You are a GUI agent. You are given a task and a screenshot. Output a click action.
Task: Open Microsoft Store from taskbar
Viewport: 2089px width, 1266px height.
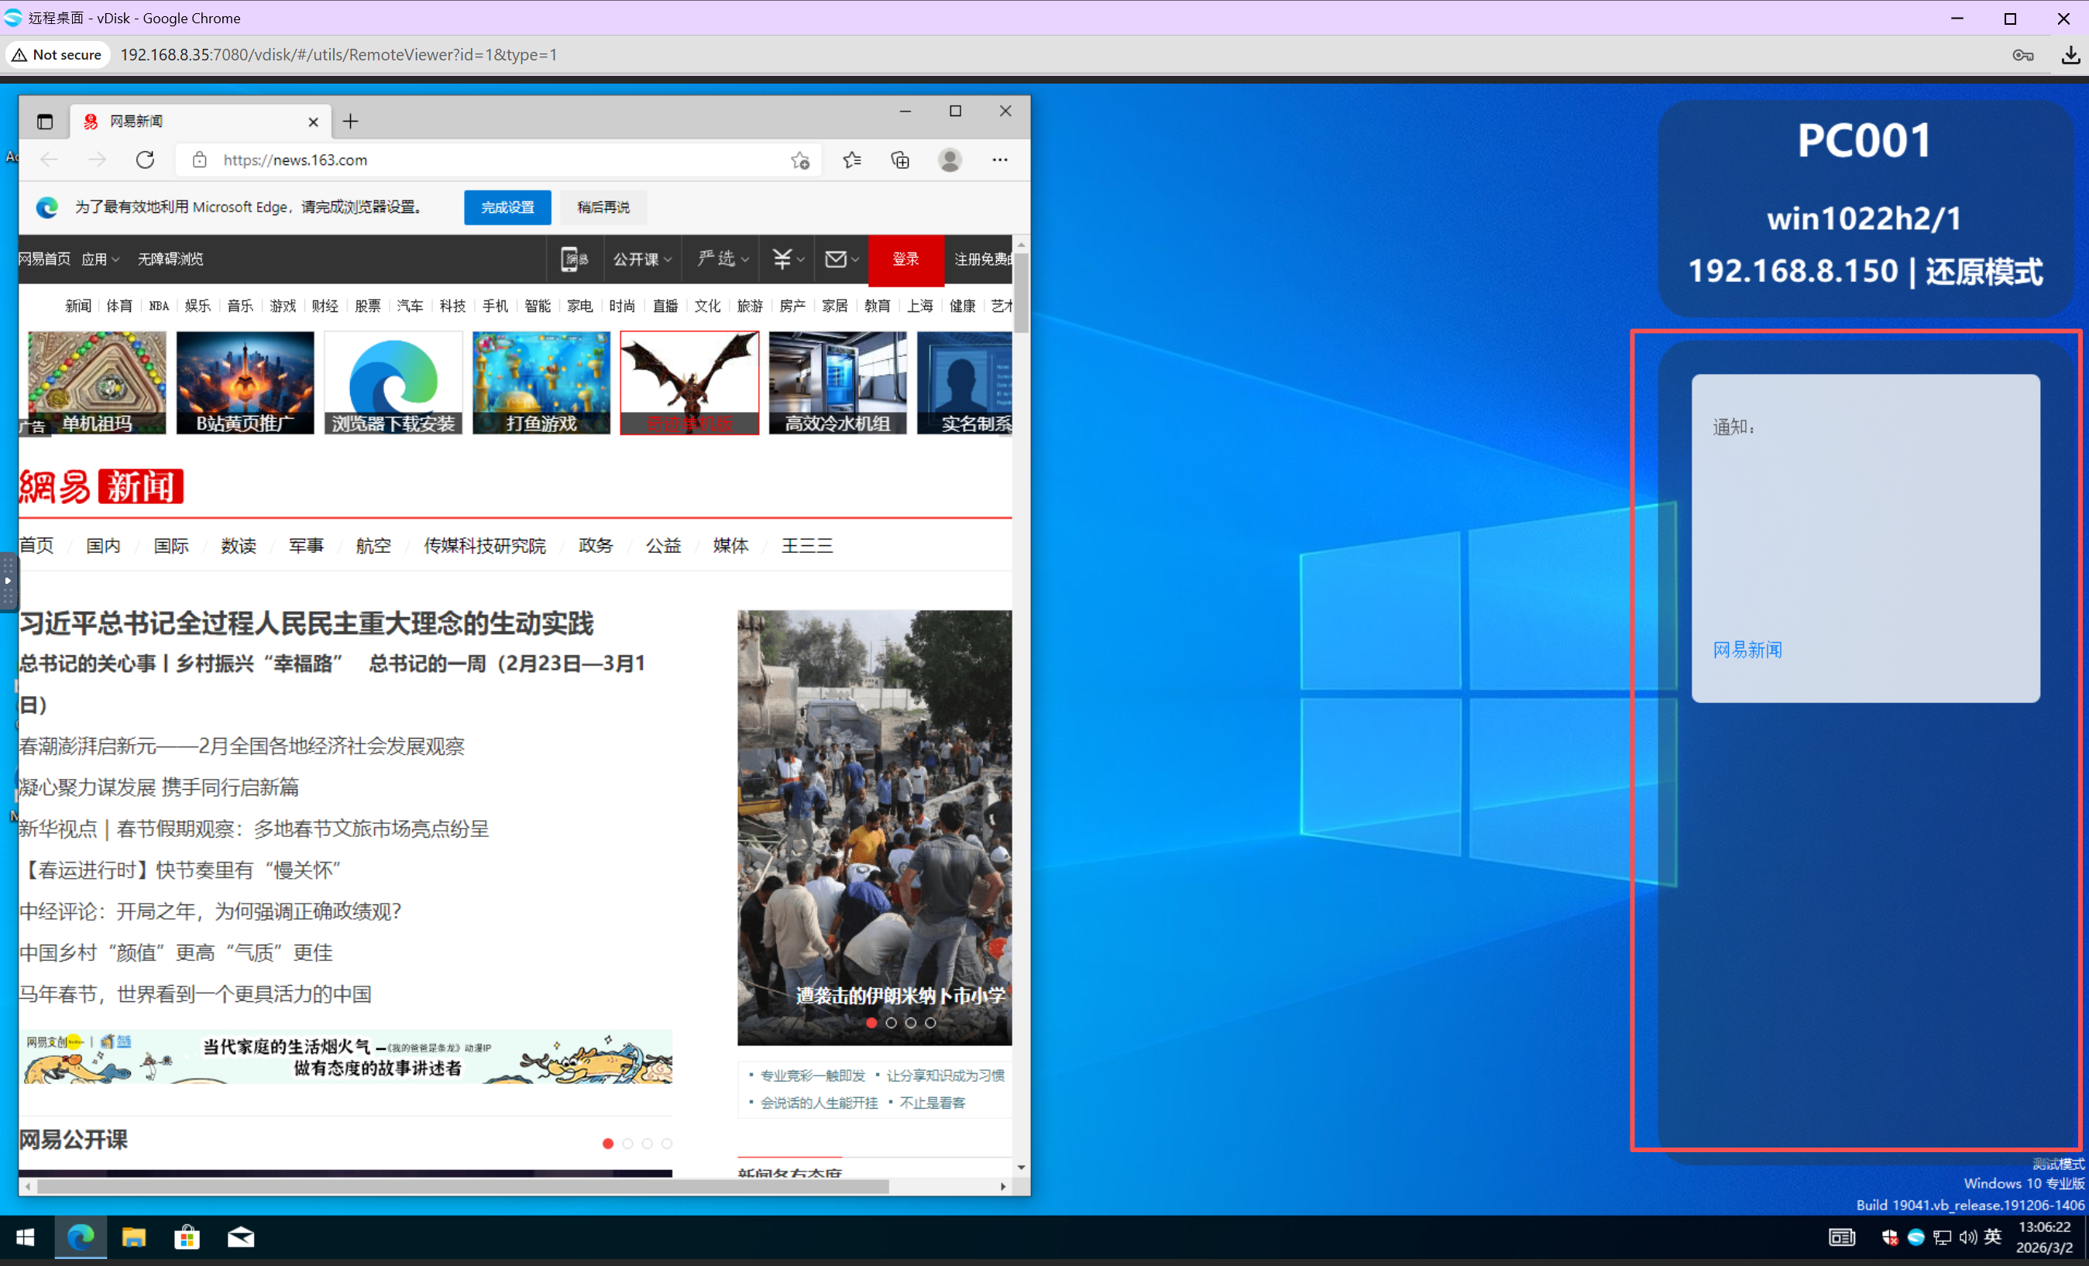187,1237
